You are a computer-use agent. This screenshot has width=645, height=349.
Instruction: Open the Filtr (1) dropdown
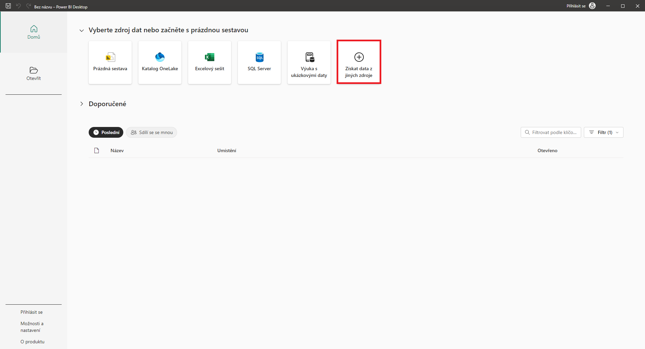click(604, 132)
